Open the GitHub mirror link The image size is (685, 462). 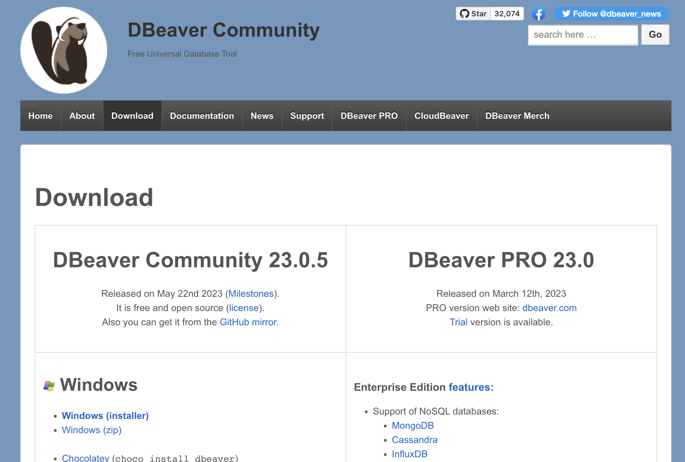(x=248, y=322)
